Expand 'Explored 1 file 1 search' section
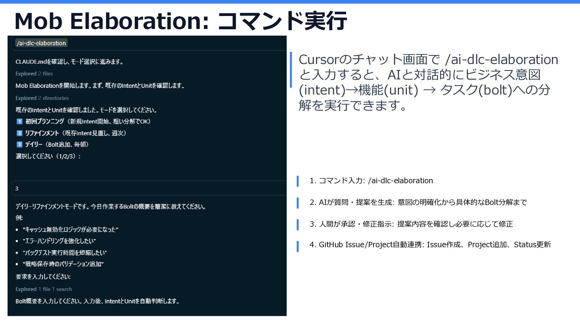Screen dimensions: 580x326 click(x=44, y=289)
